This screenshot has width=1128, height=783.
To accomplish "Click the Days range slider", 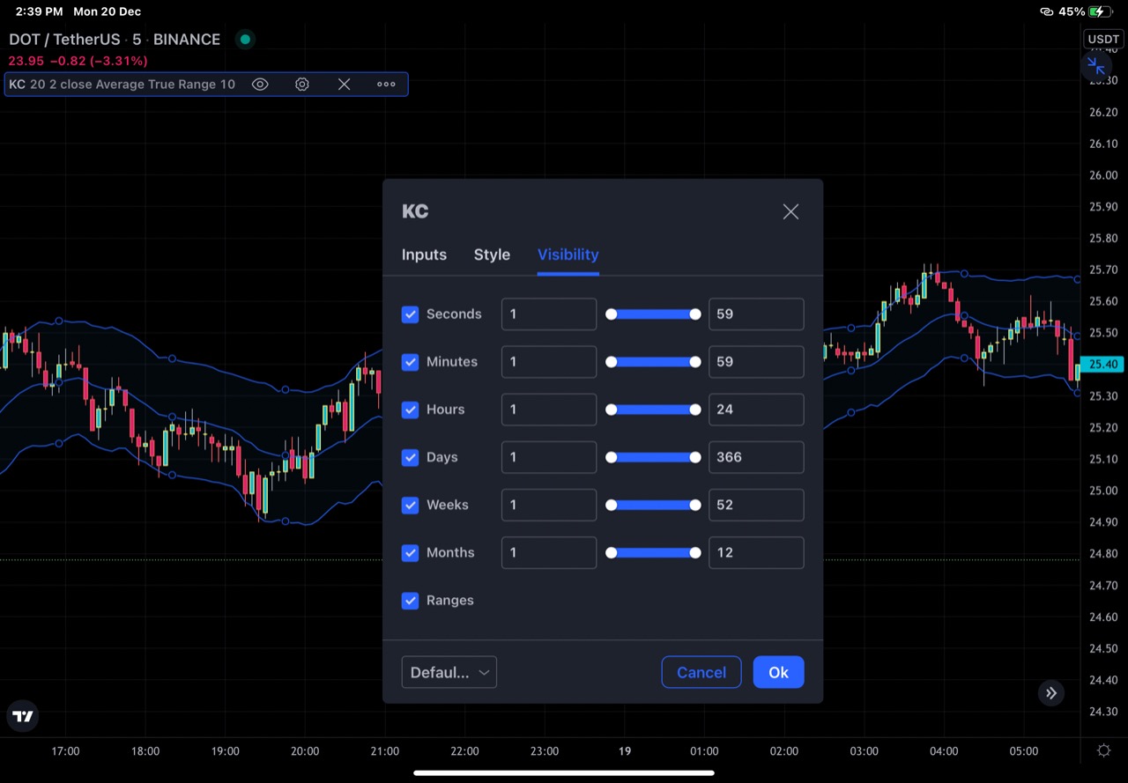I will pyautogui.click(x=653, y=457).
